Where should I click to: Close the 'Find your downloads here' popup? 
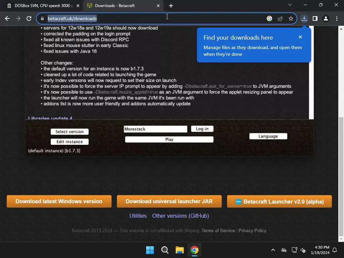coord(300,37)
